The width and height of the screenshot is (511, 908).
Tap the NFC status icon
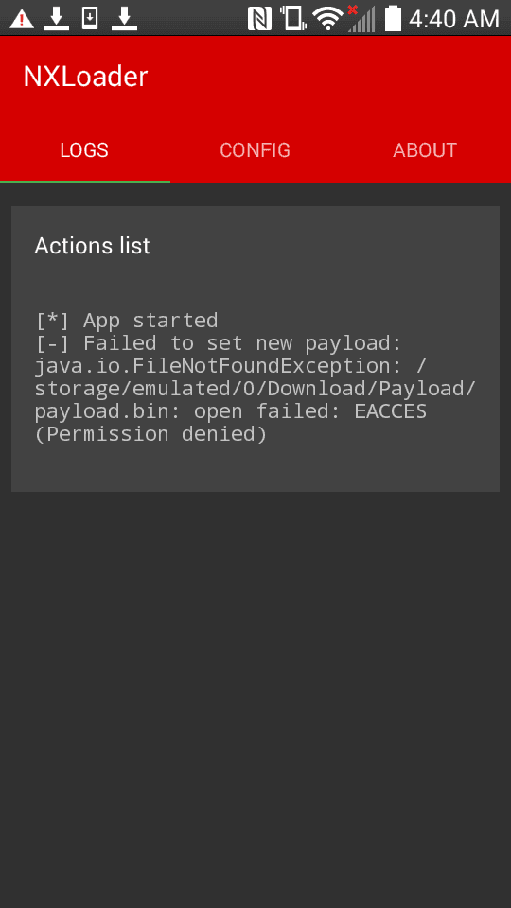pos(259,19)
